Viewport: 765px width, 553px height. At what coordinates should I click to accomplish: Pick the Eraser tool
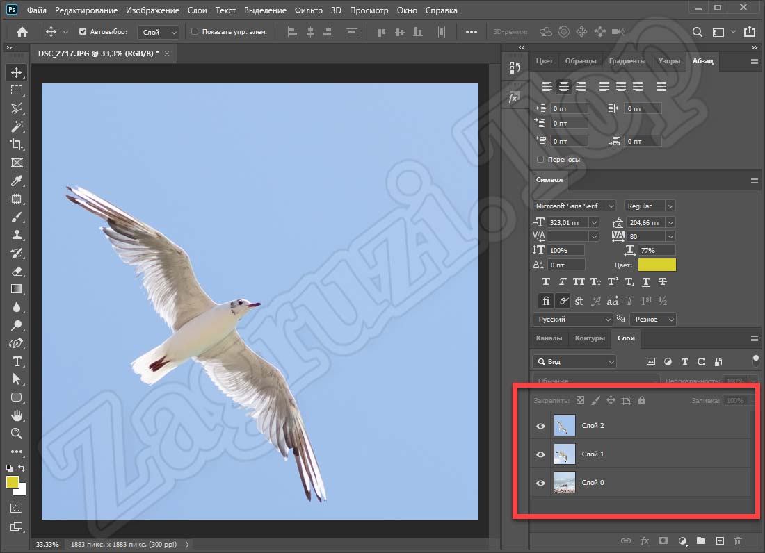17,271
